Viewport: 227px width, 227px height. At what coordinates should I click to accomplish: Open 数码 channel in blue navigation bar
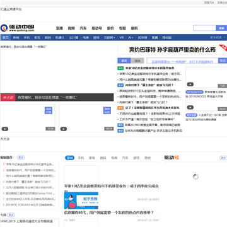48,38
